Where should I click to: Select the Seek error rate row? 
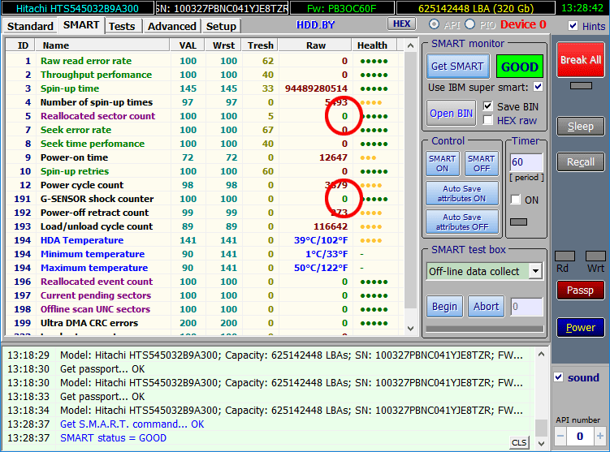tap(204, 130)
